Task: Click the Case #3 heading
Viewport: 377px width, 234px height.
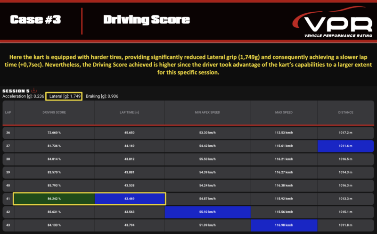Action: [x=35, y=20]
